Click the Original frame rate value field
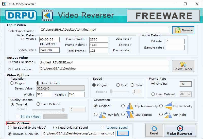 point(185,84)
